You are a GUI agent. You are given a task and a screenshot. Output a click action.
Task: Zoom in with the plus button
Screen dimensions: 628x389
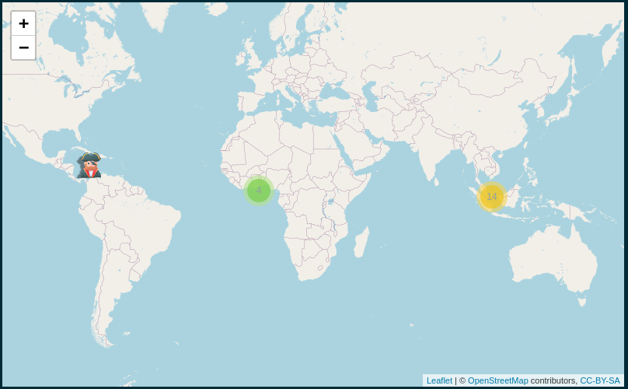tap(23, 23)
